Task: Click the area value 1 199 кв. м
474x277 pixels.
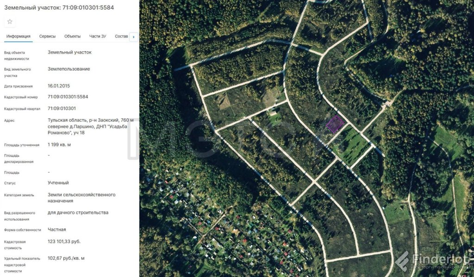Action: click(59, 145)
